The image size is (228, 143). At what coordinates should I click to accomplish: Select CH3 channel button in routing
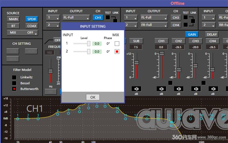(176, 18)
